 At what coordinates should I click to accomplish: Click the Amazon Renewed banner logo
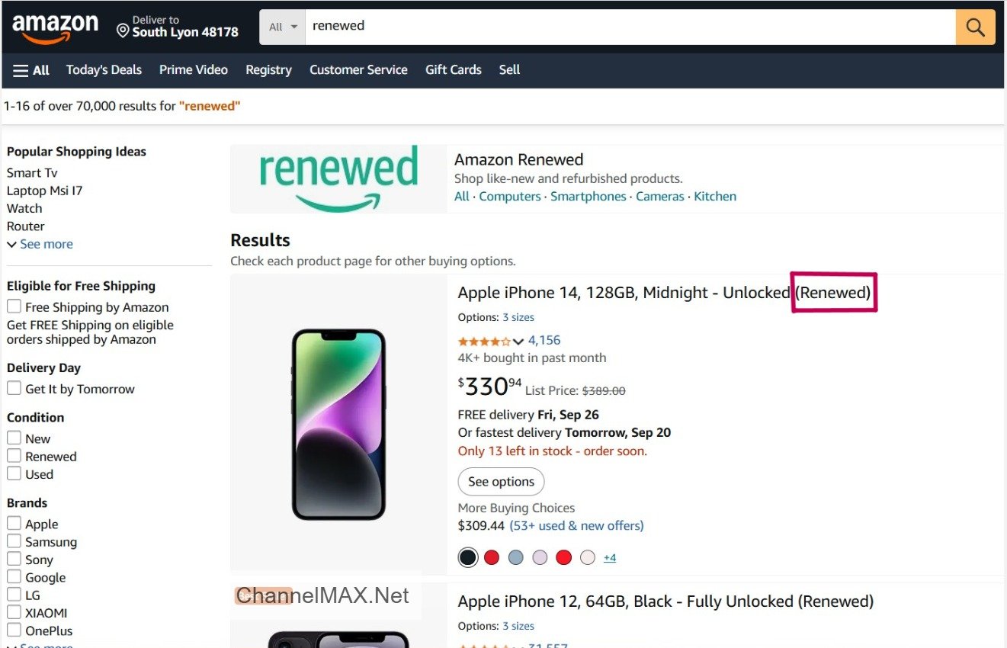[338, 178]
